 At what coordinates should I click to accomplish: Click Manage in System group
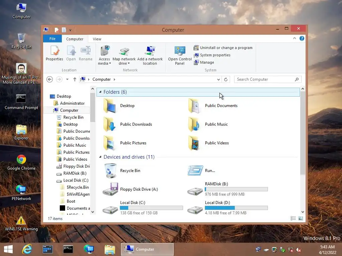204,62
